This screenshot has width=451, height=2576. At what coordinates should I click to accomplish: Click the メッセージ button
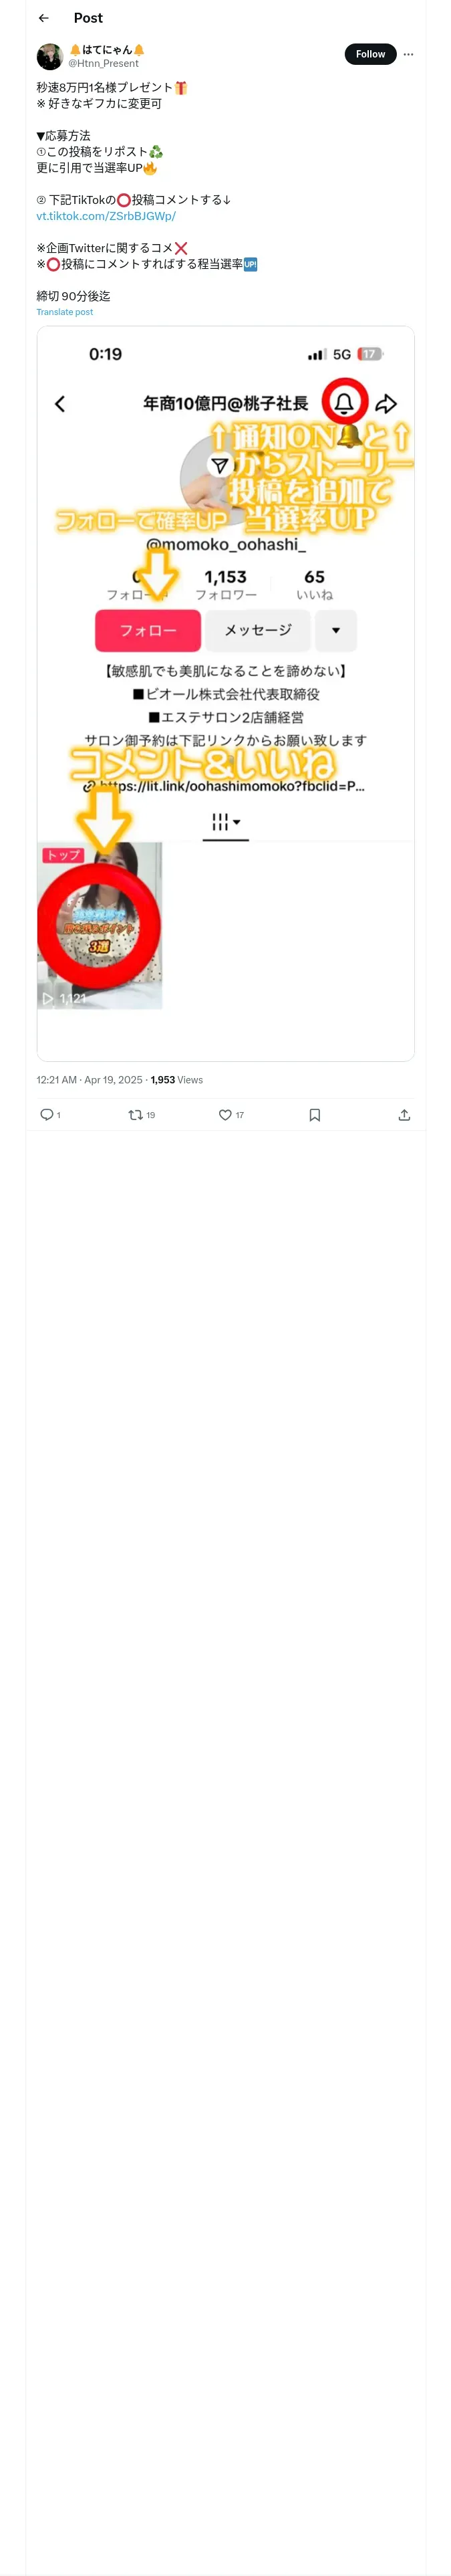point(258,630)
